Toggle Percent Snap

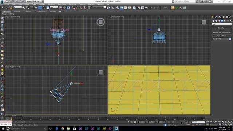click(81, 8)
